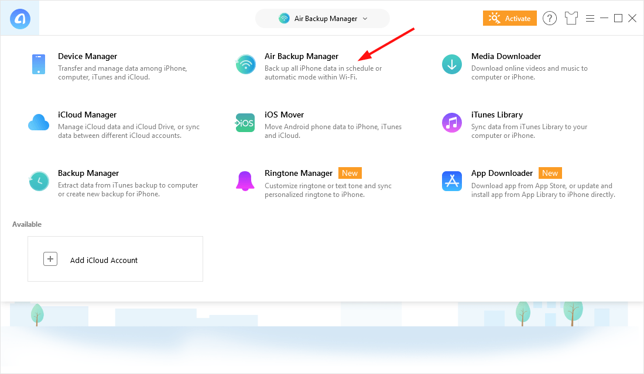This screenshot has width=644, height=374.
Task: Click the Add iCloud Account button
Action: pyautogui.click(x=115, y=259)
